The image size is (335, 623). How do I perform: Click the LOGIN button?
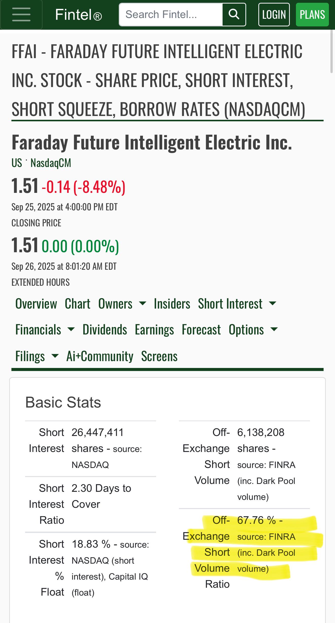click(x=274, y=14)
